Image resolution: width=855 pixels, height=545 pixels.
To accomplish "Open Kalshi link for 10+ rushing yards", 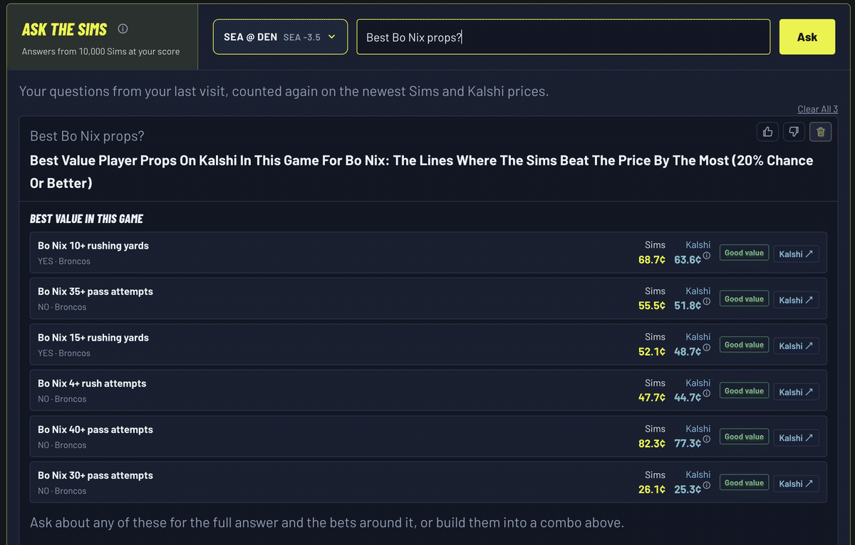I will point(796,254).
